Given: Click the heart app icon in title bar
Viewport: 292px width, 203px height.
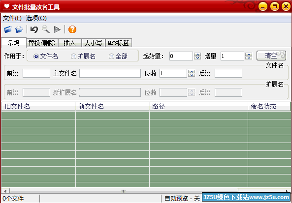Looking at the screenshot, I should 7,6.
